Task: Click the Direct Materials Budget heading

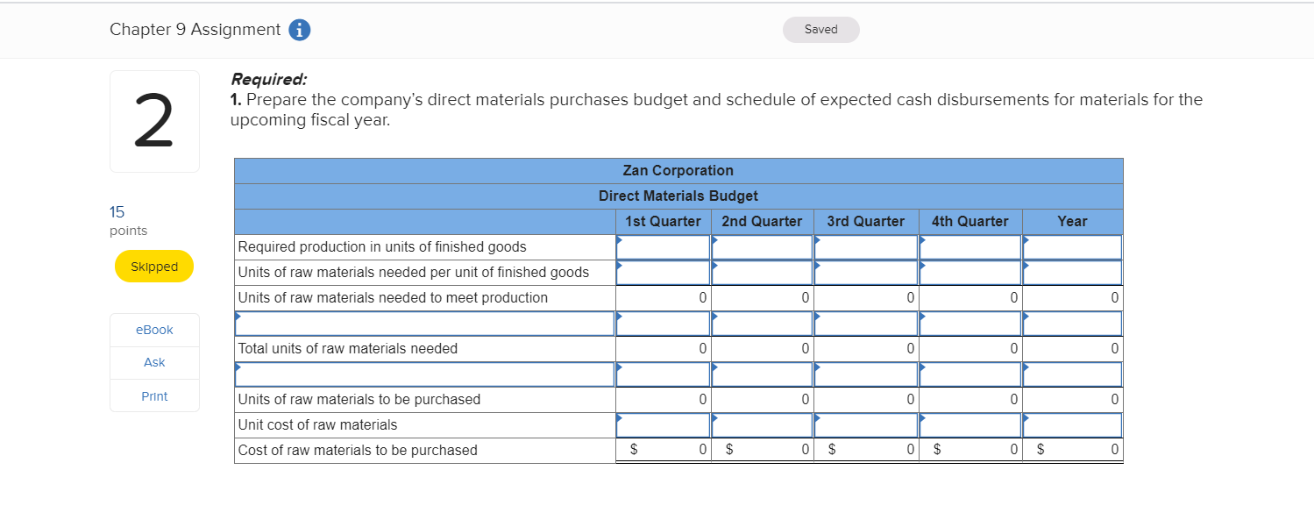Action: coord(678,196)
